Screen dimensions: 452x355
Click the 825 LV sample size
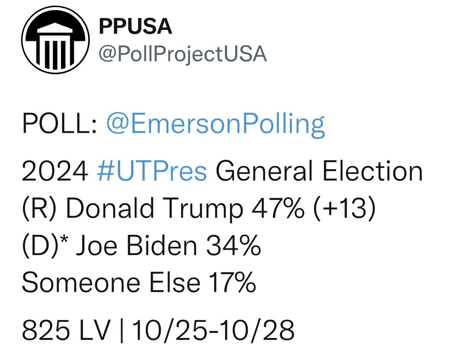(x=66, y=330)
